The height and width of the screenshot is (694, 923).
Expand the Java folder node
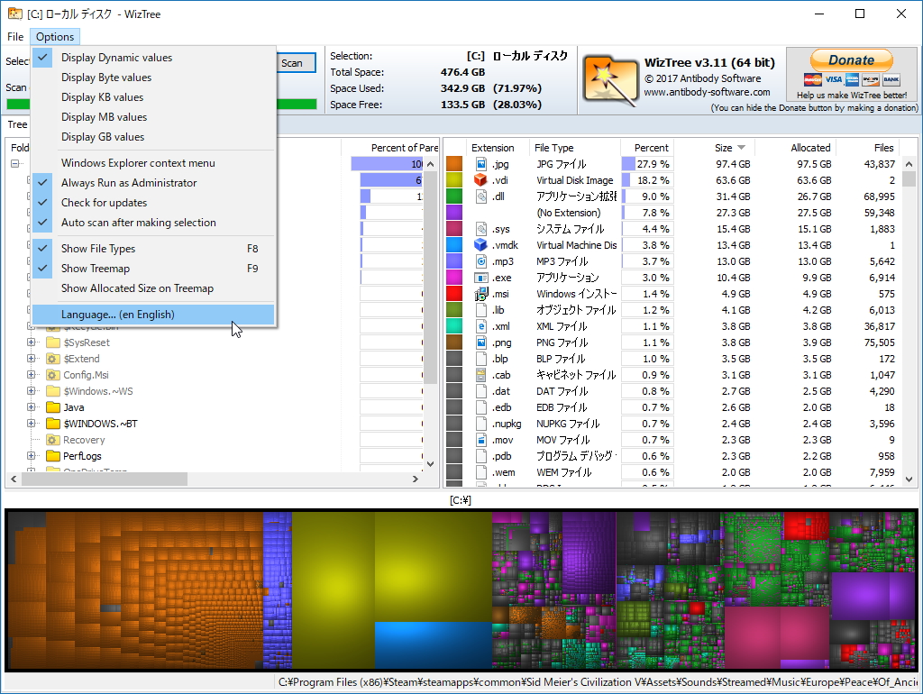pyautogui.click(x=32, y=406)
